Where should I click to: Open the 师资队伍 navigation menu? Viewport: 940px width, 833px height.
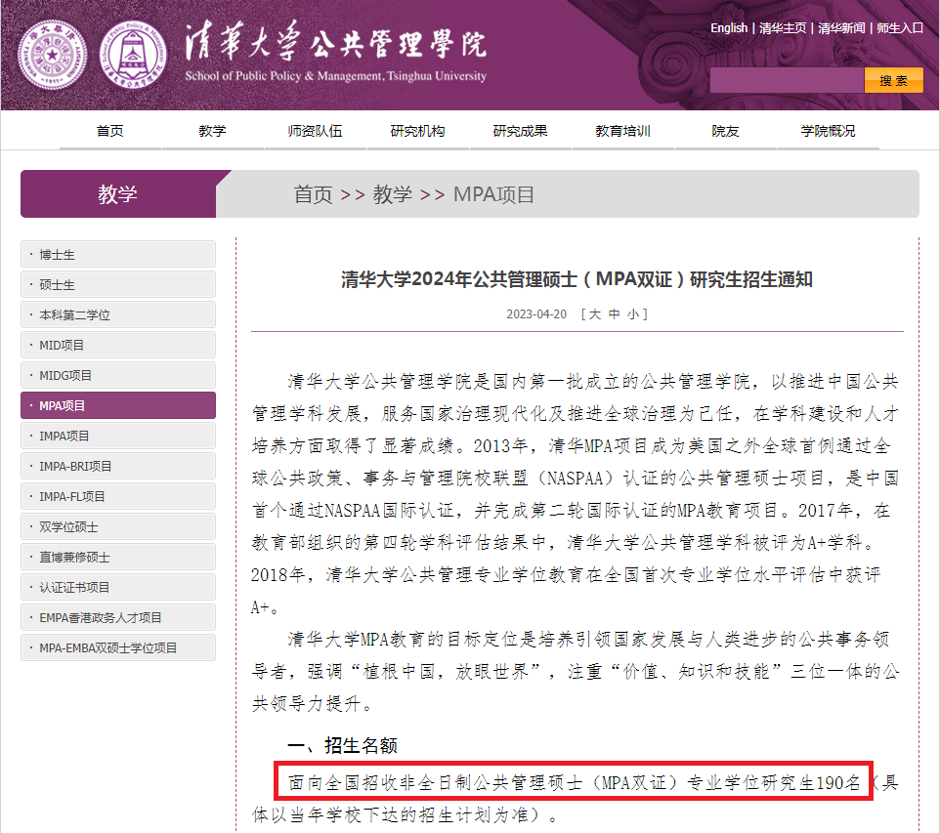316,132
